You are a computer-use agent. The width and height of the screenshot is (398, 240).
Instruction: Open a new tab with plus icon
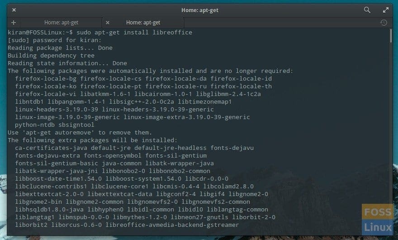pyautogui.click(x=14, y=23)
